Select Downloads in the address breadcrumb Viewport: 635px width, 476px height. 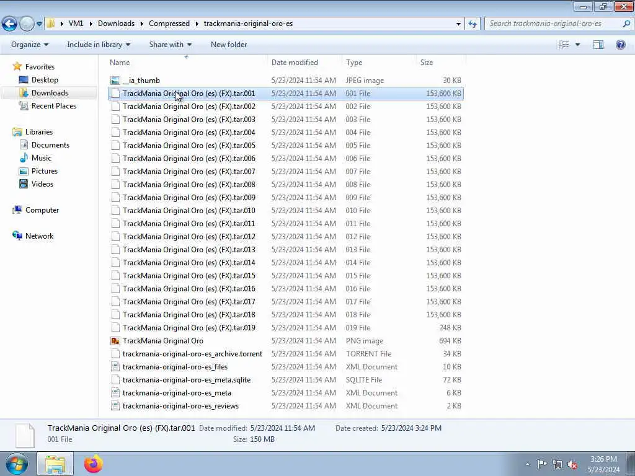coord(116,24)
